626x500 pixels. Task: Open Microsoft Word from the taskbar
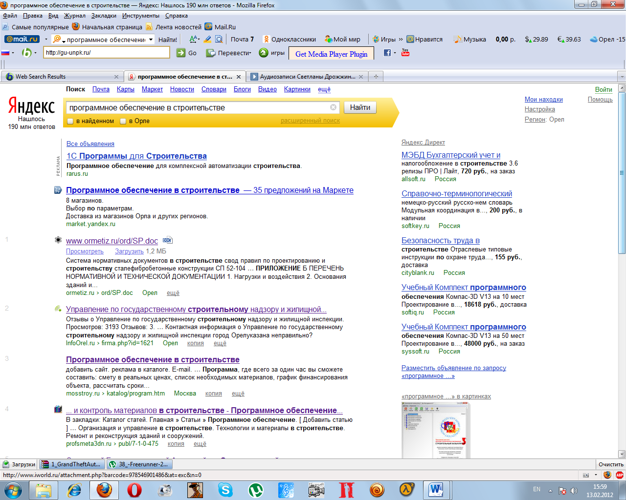pos(435,490)
